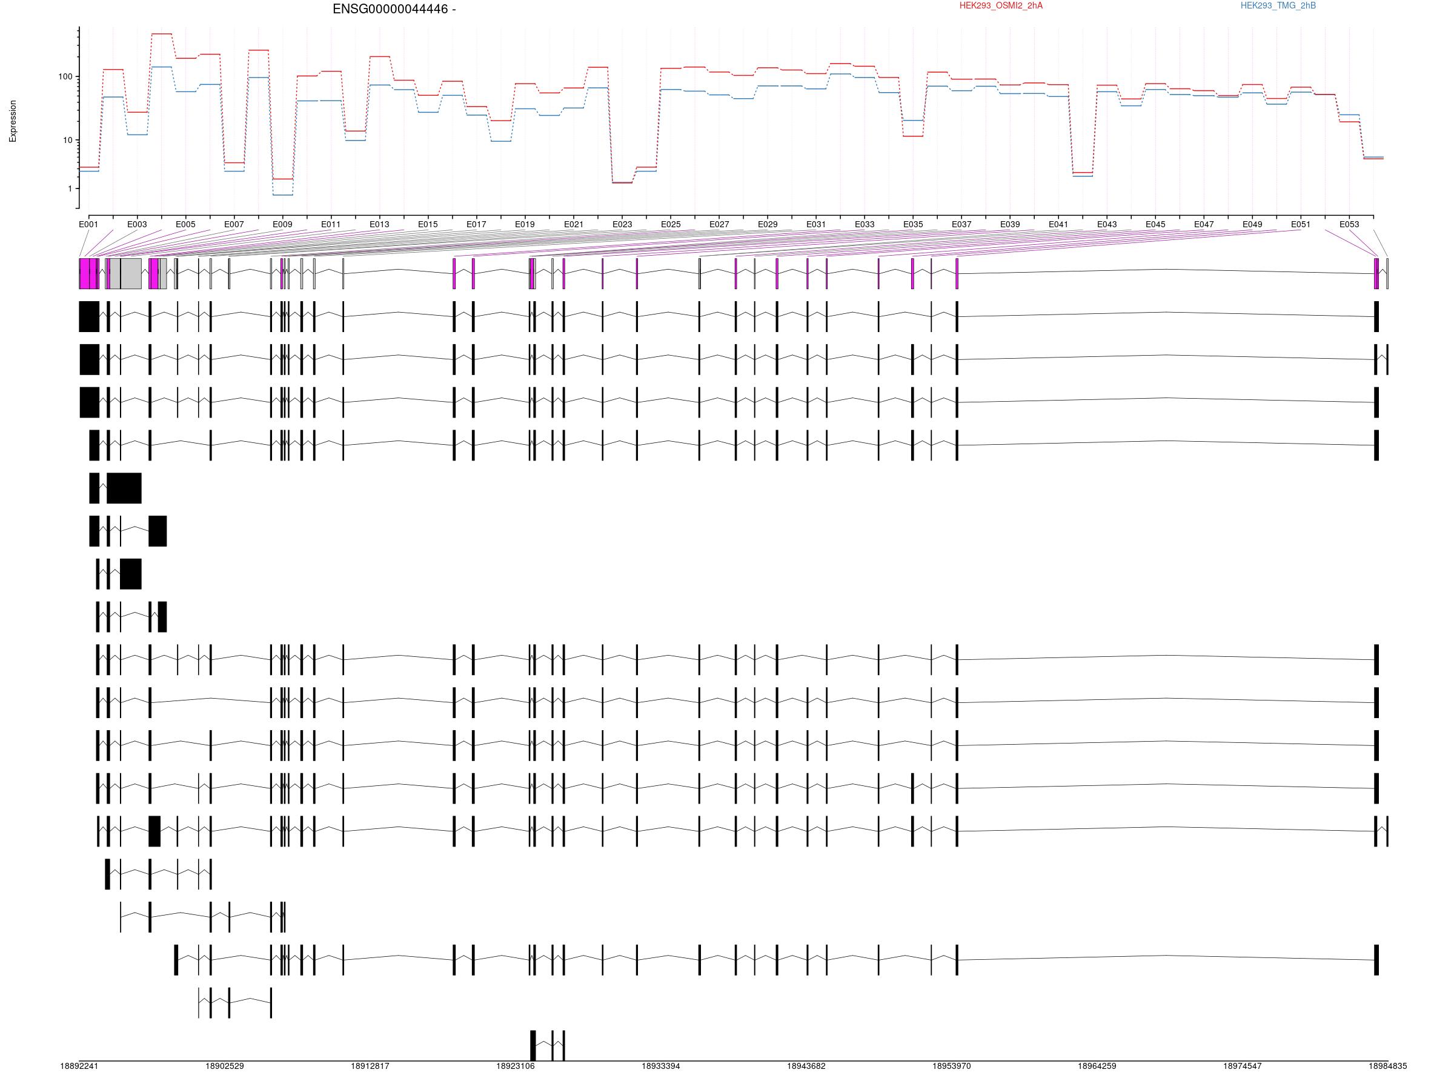Click exon label E047
The image size is (1454, 1078).
click(x=1204, y=224)
